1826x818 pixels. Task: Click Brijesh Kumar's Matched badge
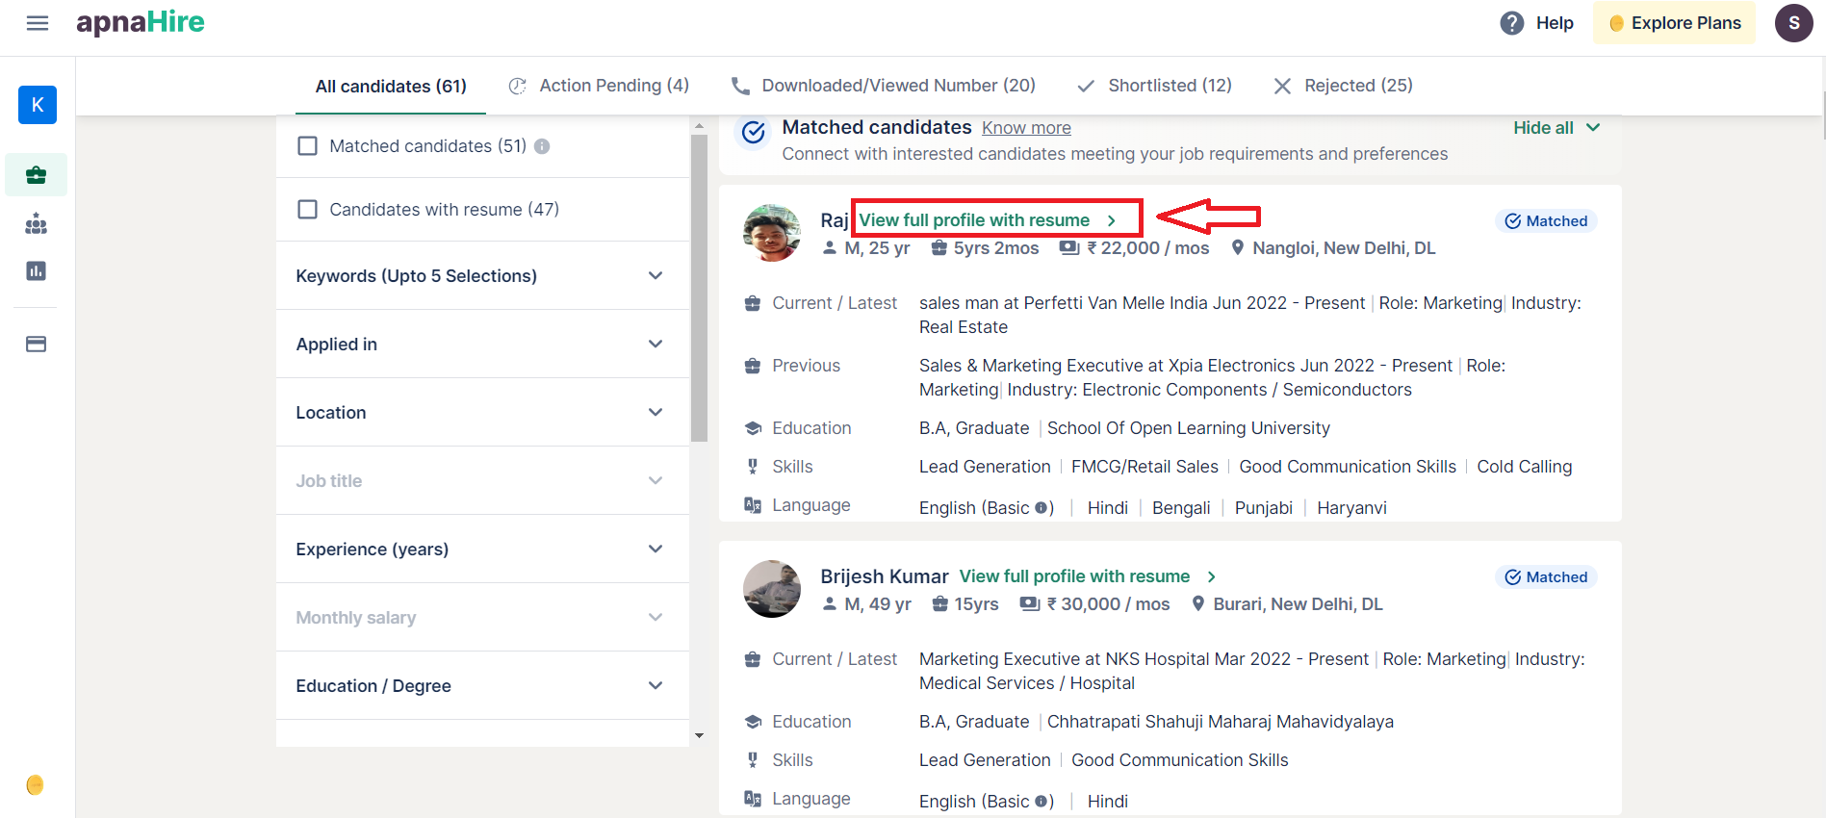pyautogui.click(x=1546, y=577)
